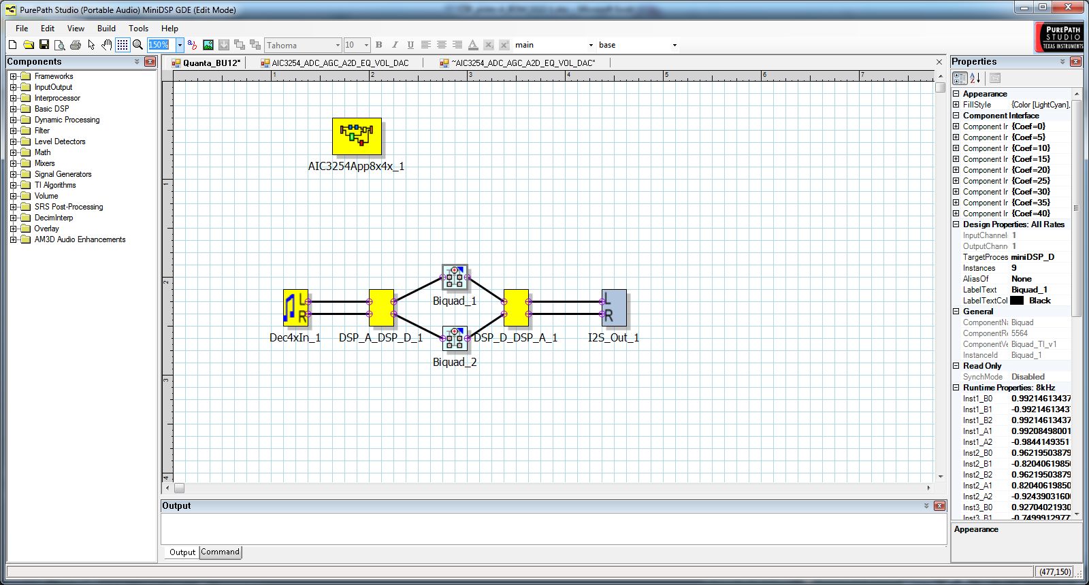The width and height of the screenshot is (1089, 585).
Task: Select the hand pan tool
Action: 107,45
